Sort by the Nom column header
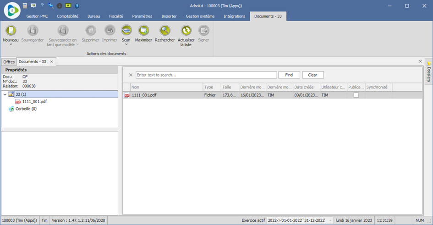Screen dimensions: 433x225 [x=166, y=87]
